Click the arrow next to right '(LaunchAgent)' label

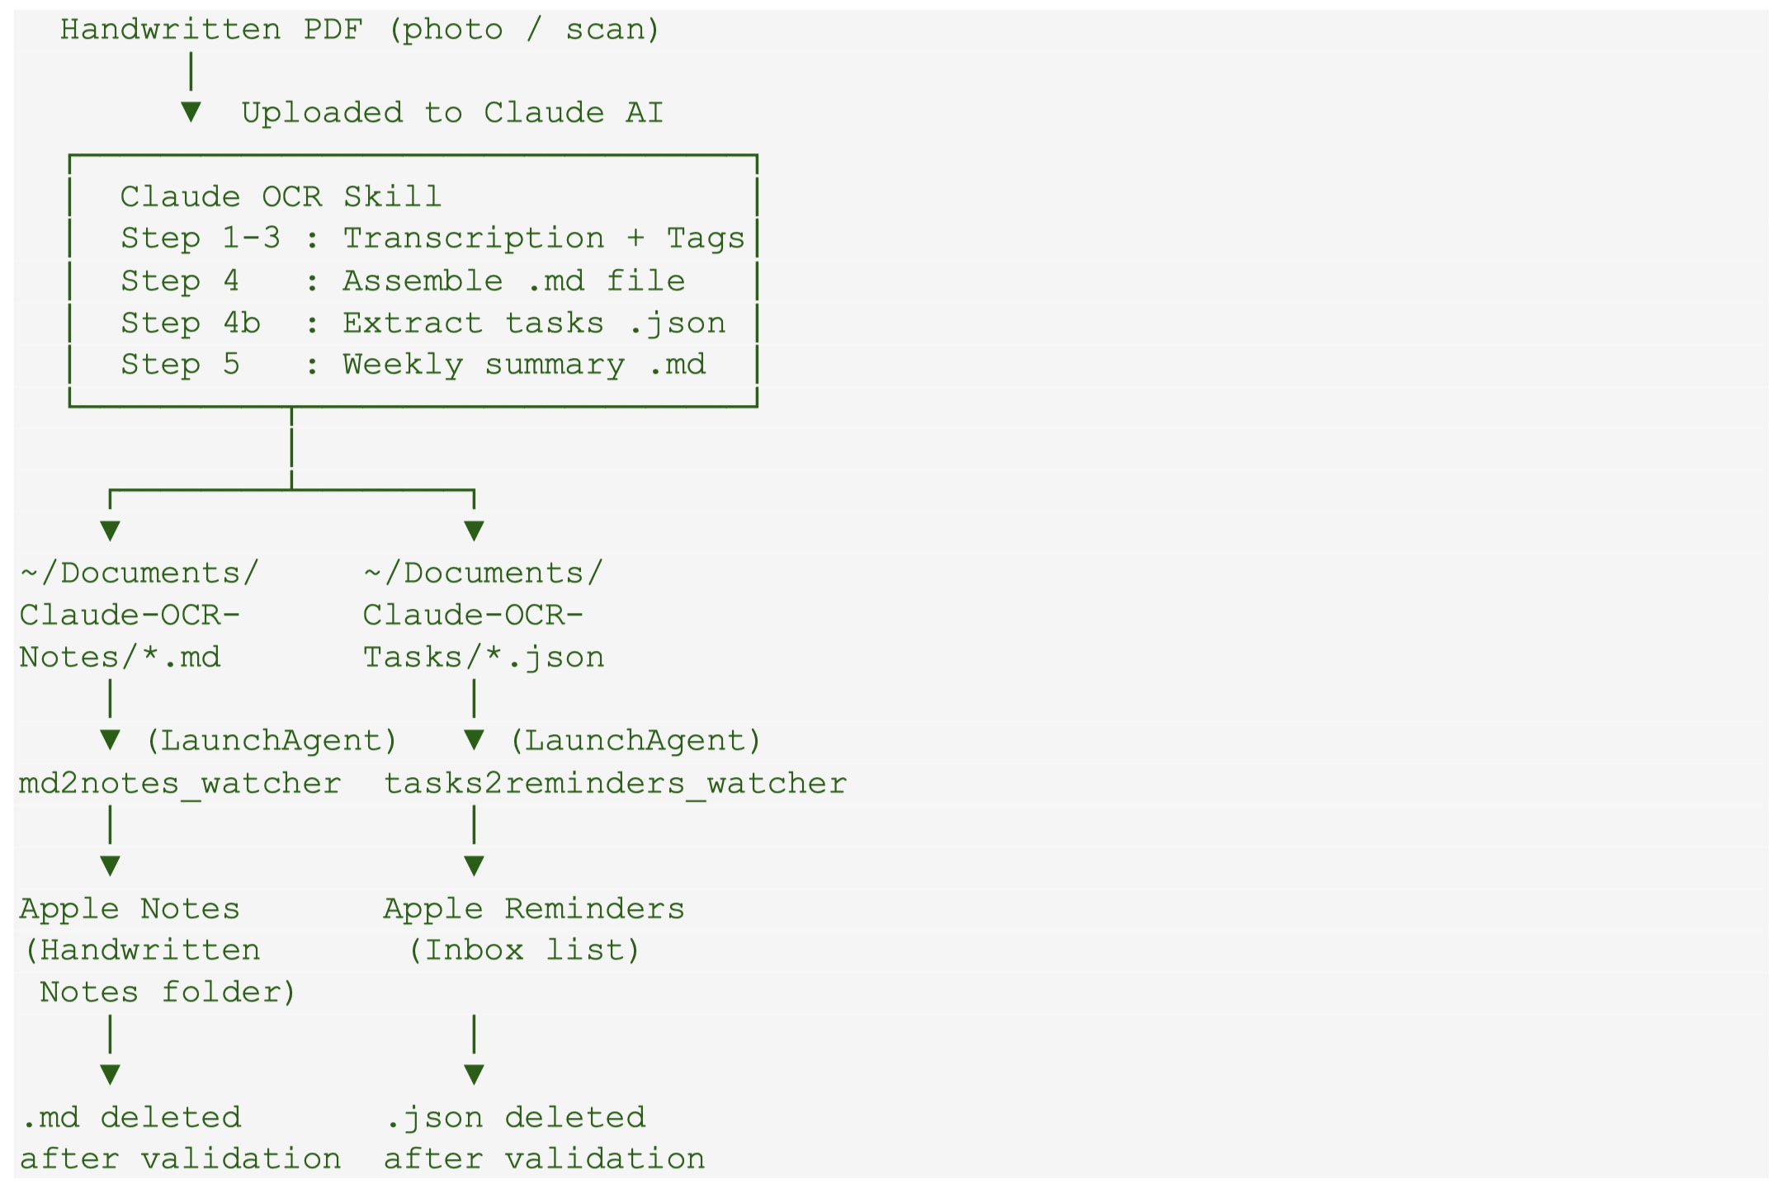click(x=474, y=739)
